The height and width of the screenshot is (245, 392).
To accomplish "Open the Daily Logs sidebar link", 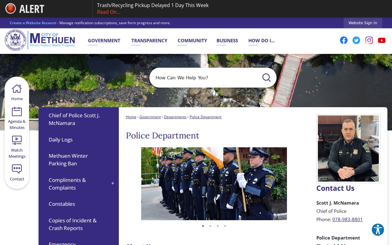I will click(x=61, y=140).
